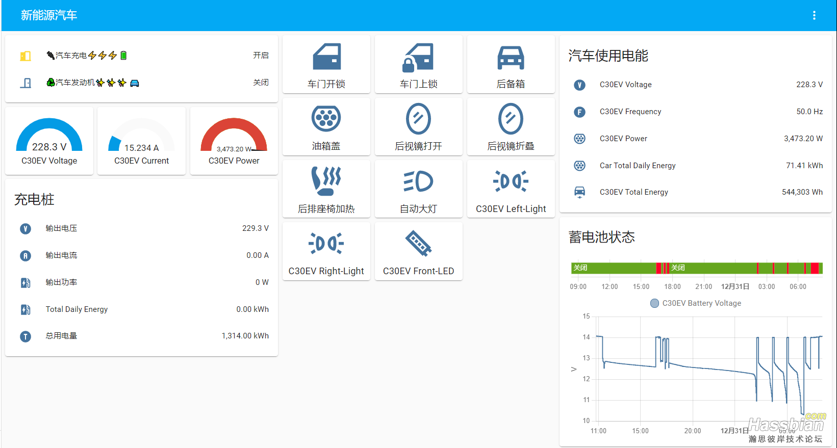The width and height of the screenshot is (837, 448).
Task: Click the C30EV Right-Light icon
Action: tap(326, 244)
